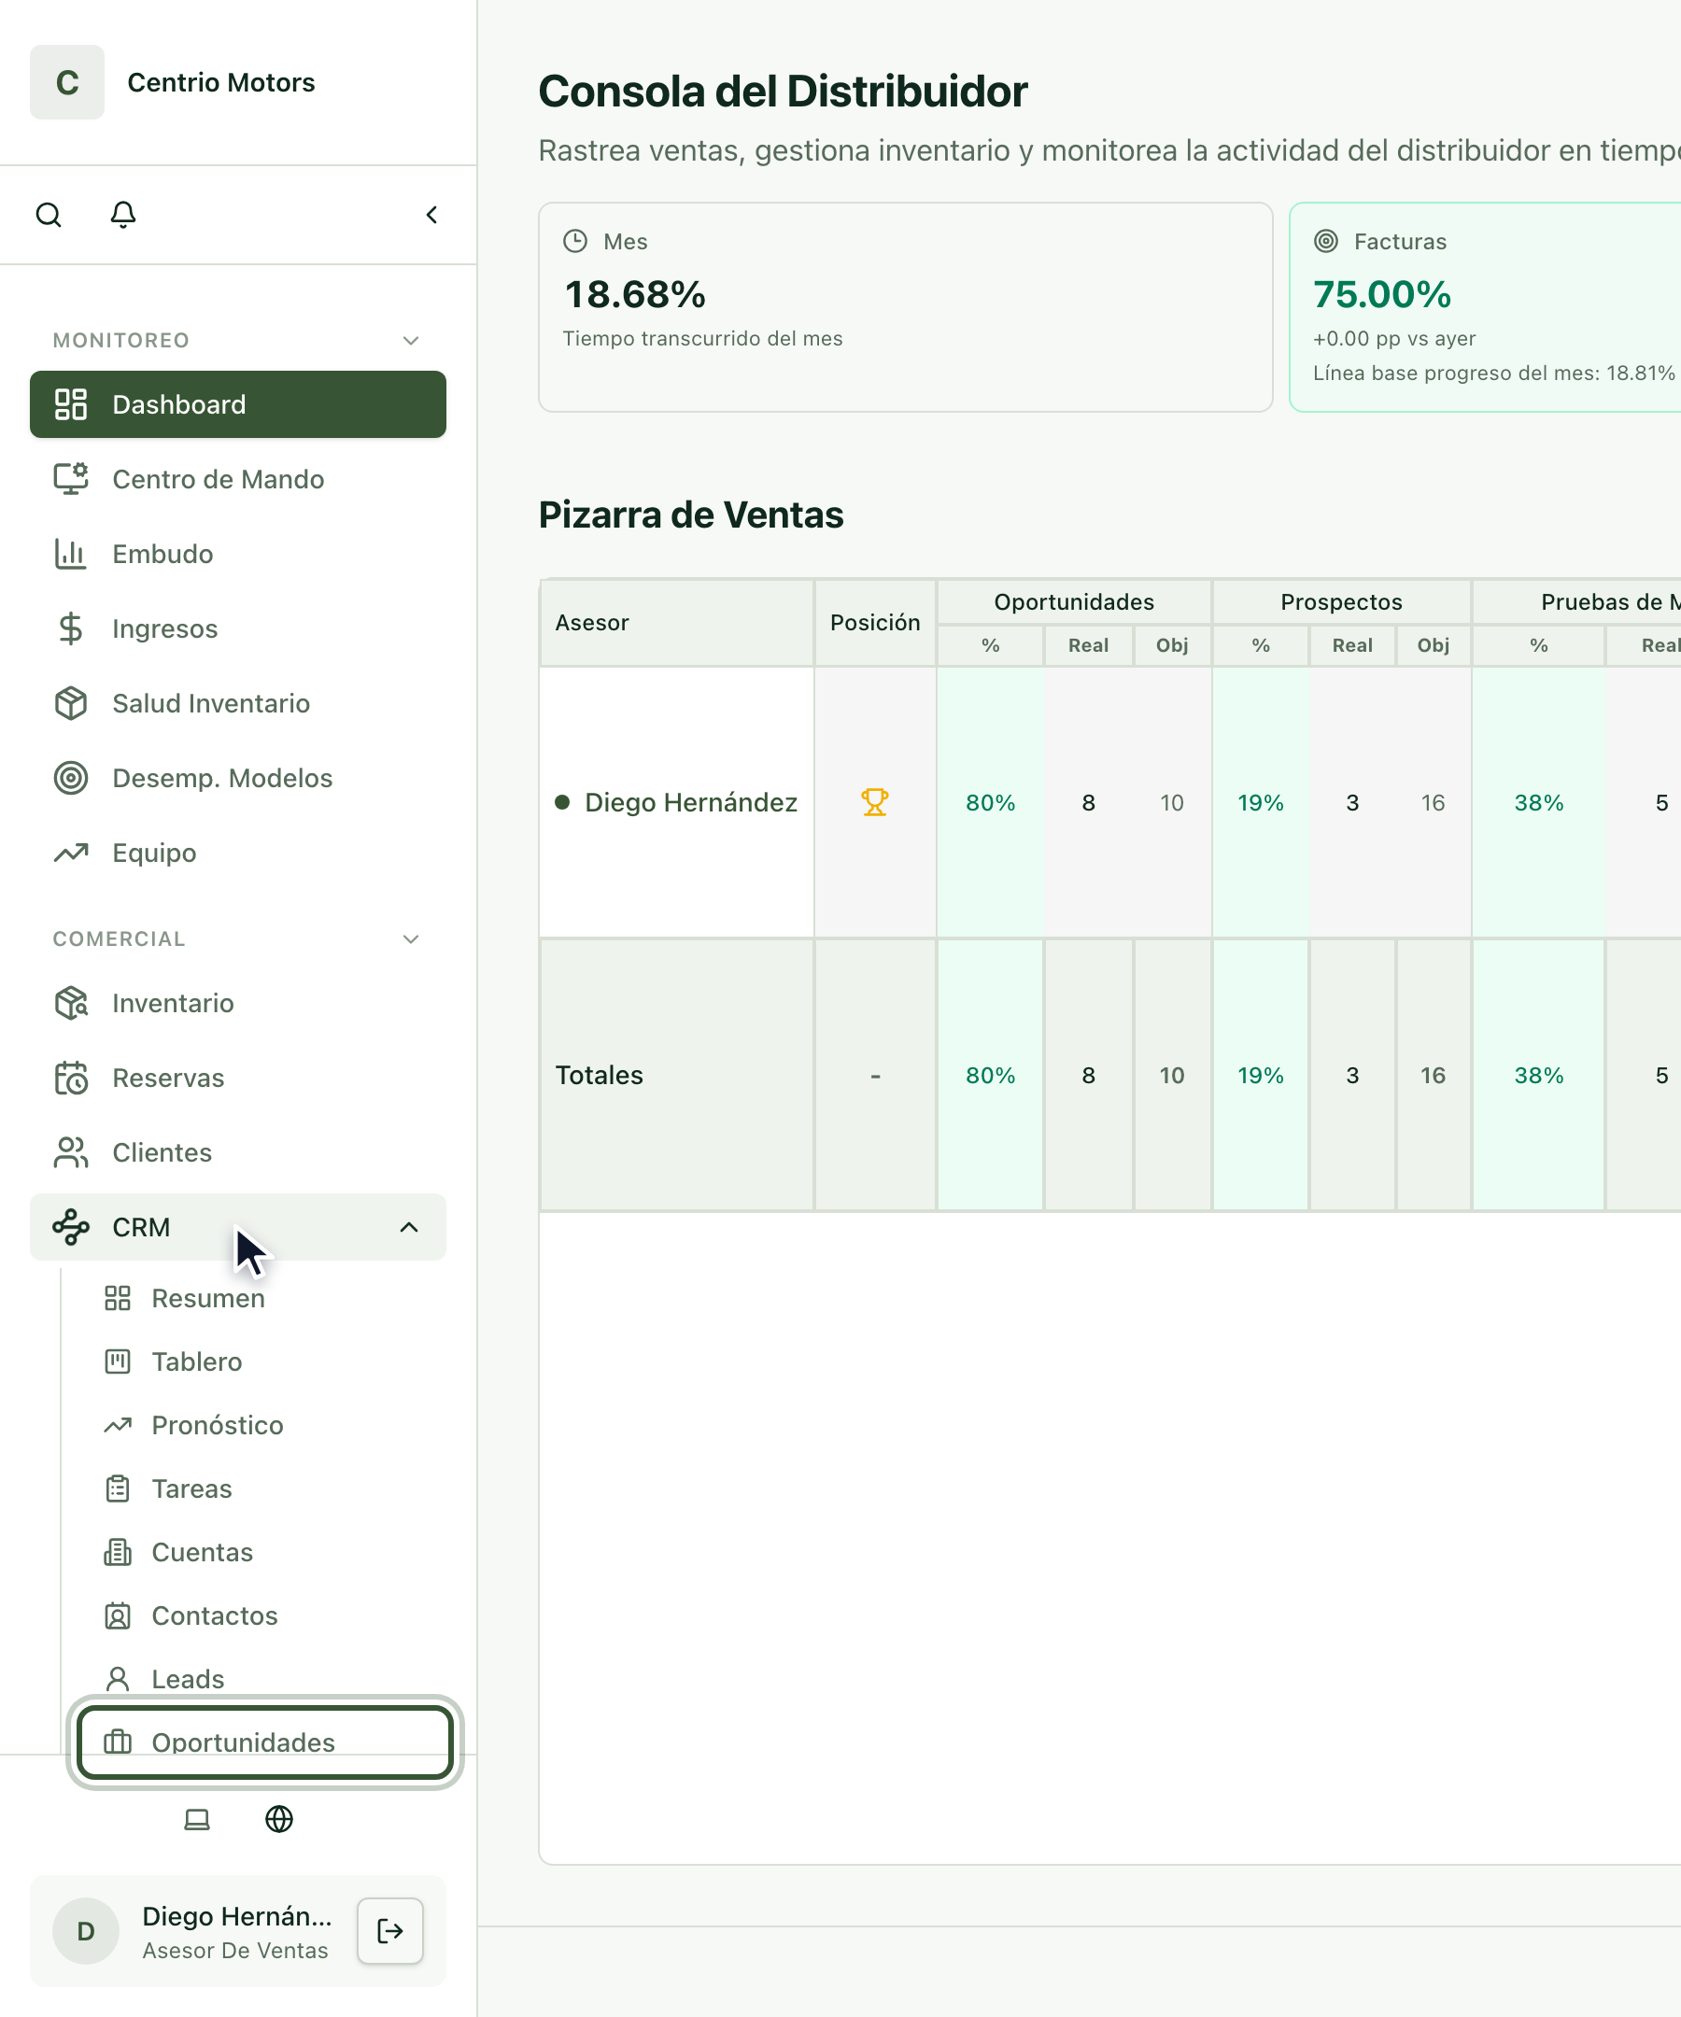This screenshot has width=1681, height=2017.
Task: Collapse the CRM submenu
Action: pos(409,1228)
